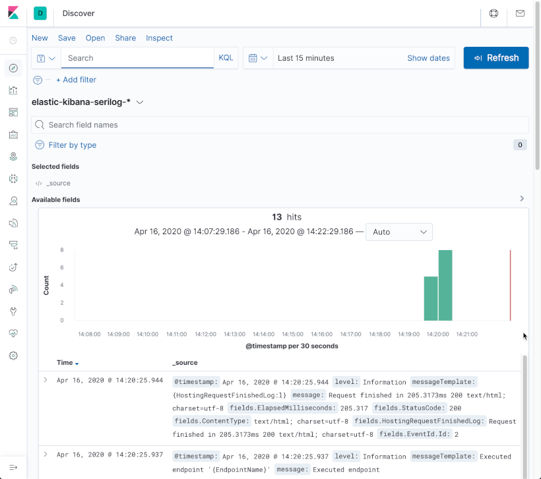
Task: Open Graph icon in sidebar
Action: tap(13, 201)
